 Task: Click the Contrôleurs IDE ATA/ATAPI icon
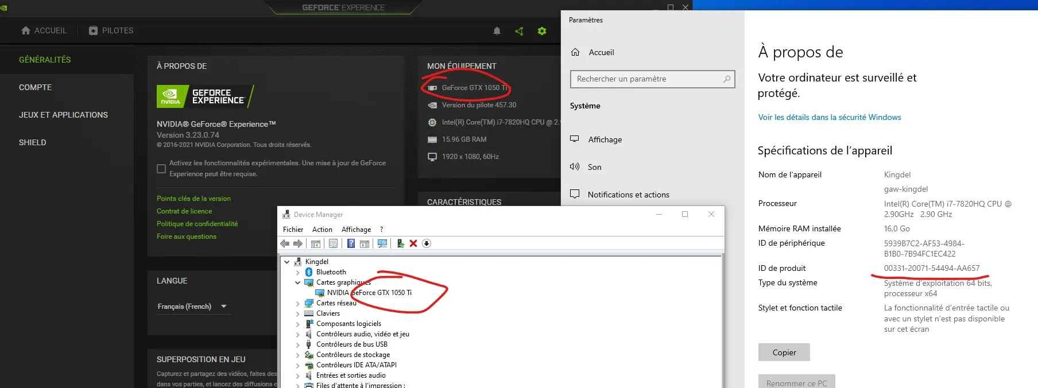click(309, 365)
